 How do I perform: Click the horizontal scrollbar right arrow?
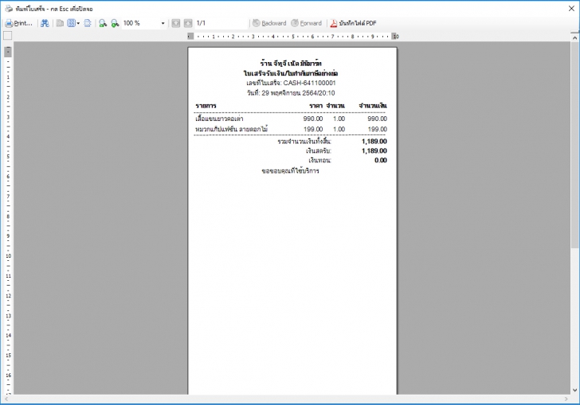(x=566, y=399)
